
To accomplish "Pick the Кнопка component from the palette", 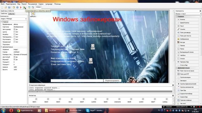I will tap(187, 19).
